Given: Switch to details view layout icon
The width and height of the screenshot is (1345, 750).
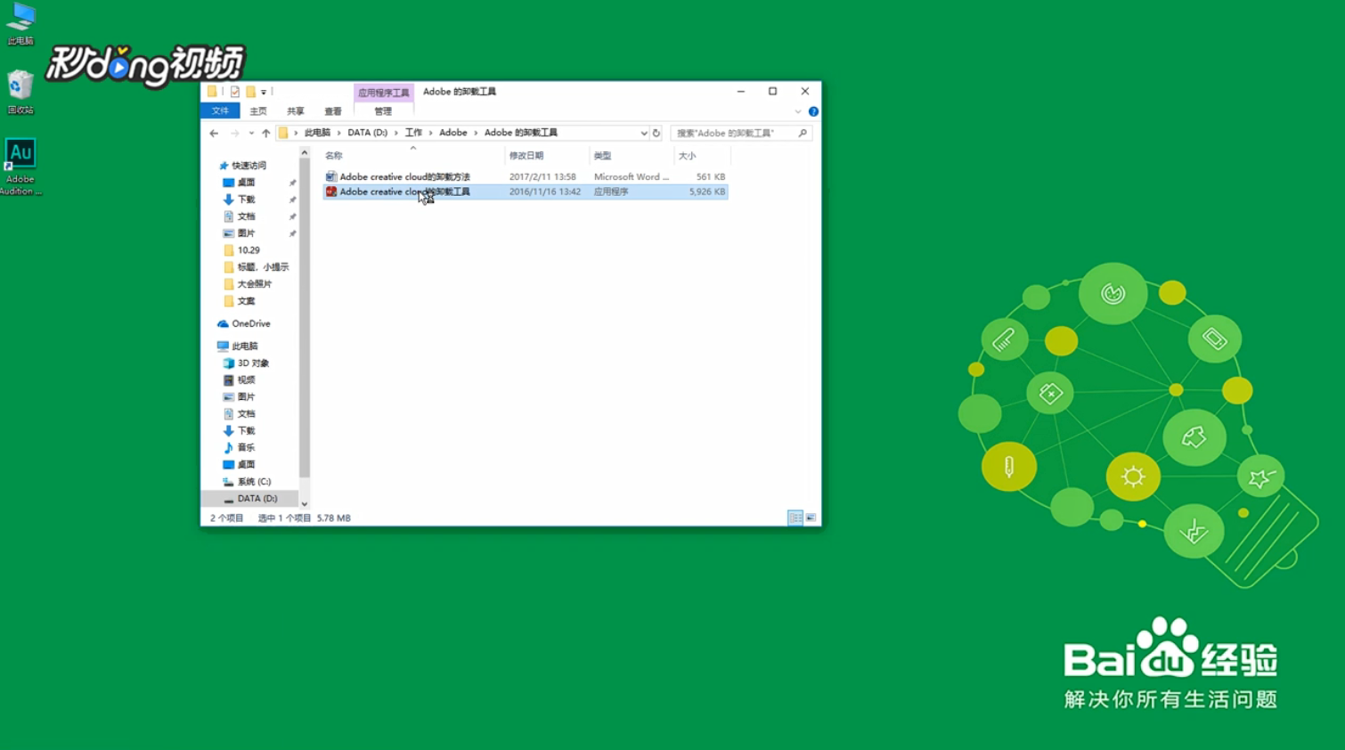Looking at the screenshot, I should pyautogui.click(x=795, y=518).
